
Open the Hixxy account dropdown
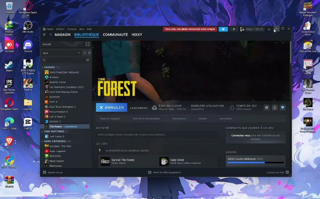coord(252,29)
